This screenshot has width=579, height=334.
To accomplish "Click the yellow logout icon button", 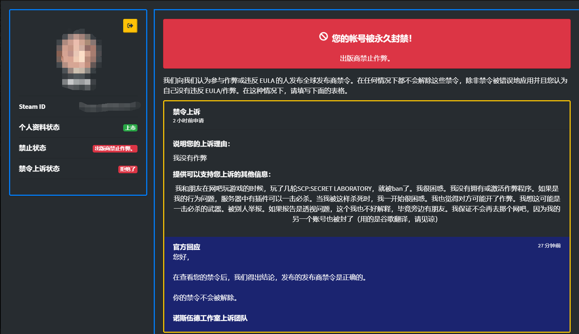I will [x=130, y=26].
